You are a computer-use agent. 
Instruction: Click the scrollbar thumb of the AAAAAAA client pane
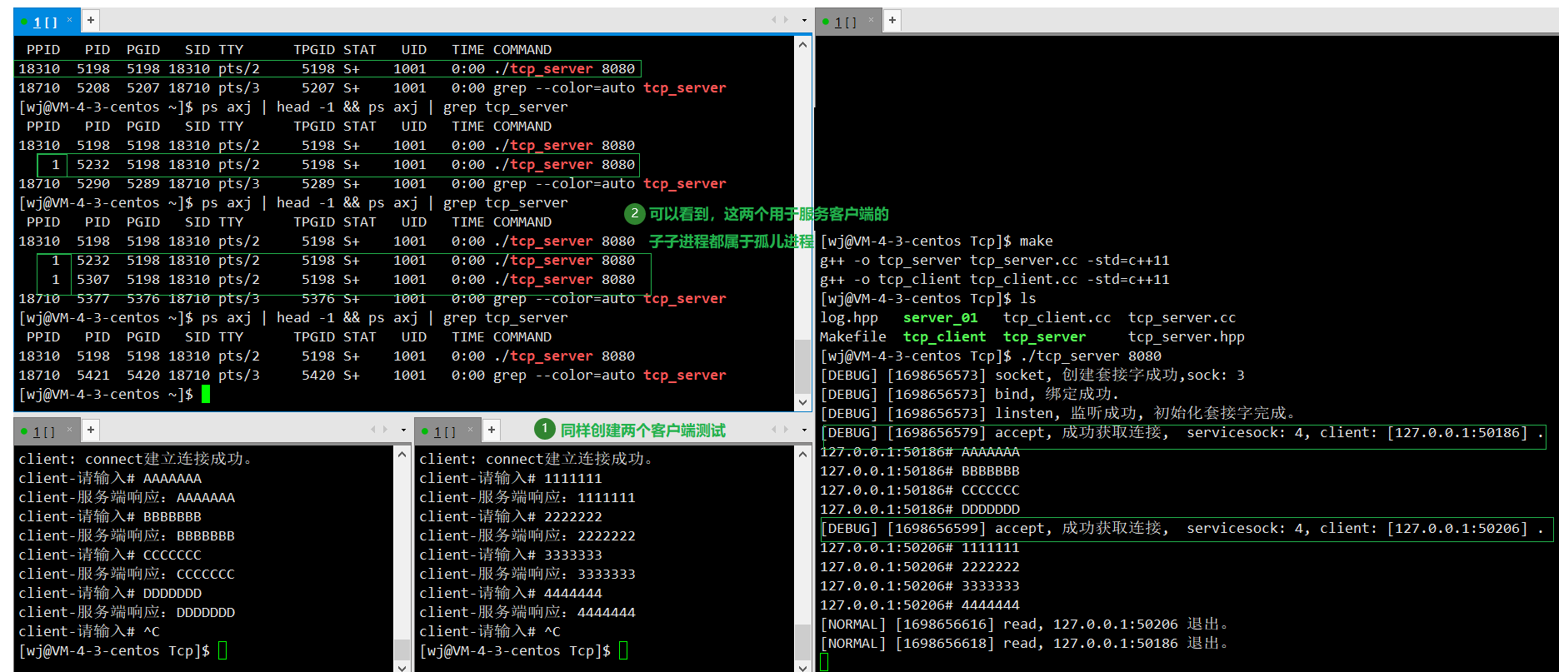coord(402,650)
